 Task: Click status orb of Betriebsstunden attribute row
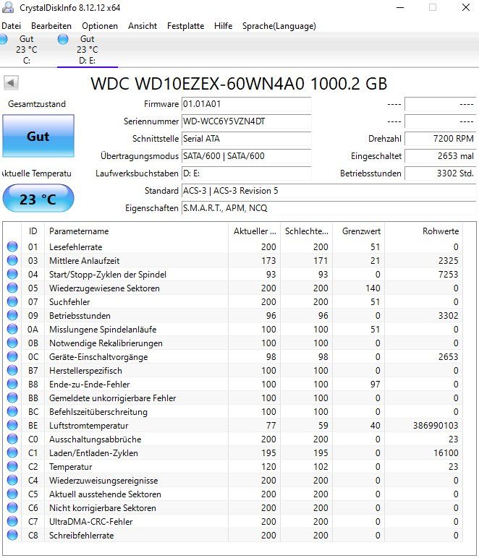(x=12, y=315)
